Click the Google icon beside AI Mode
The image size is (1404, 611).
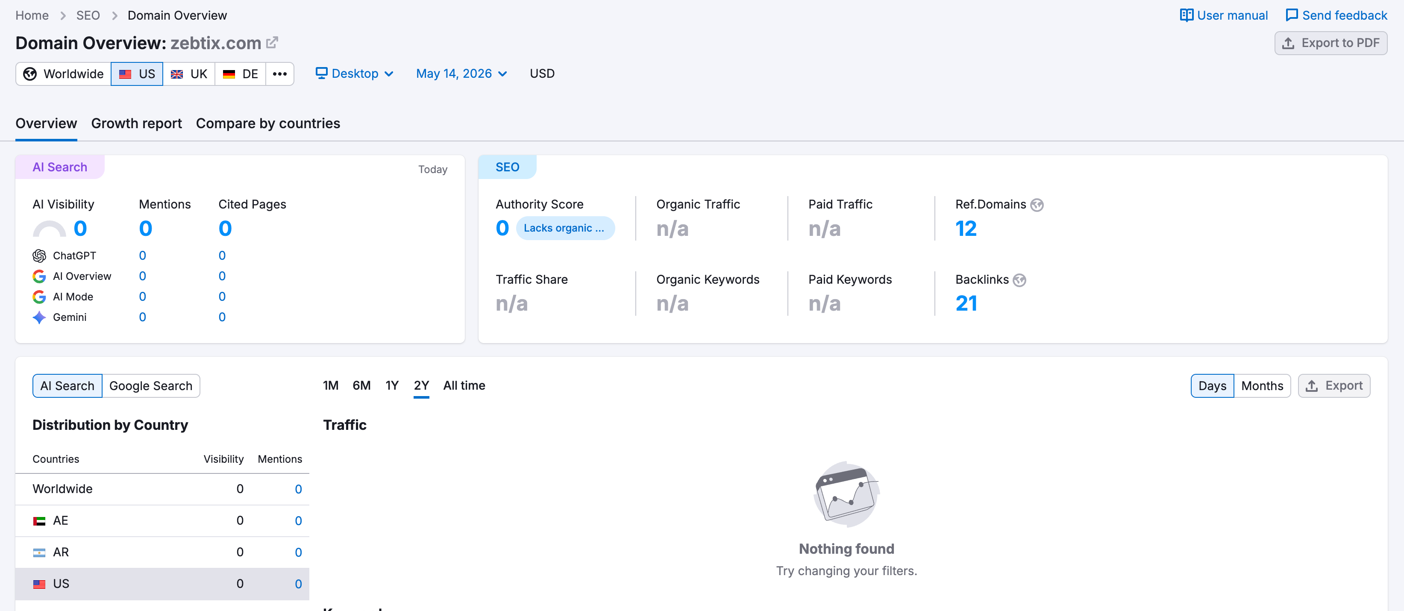click(x=39, y=297)
